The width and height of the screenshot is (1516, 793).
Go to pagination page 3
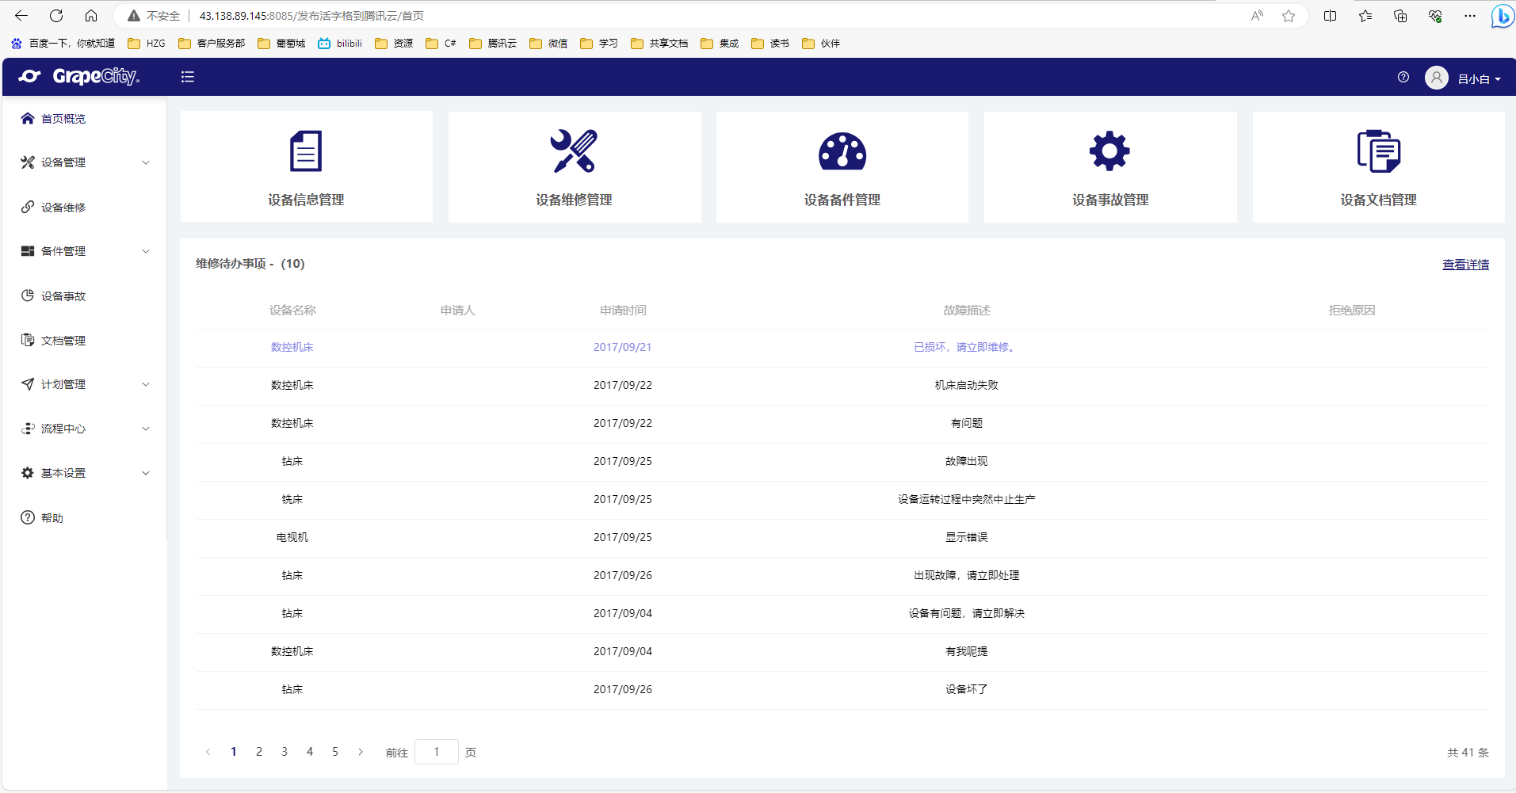coord(284,752)
